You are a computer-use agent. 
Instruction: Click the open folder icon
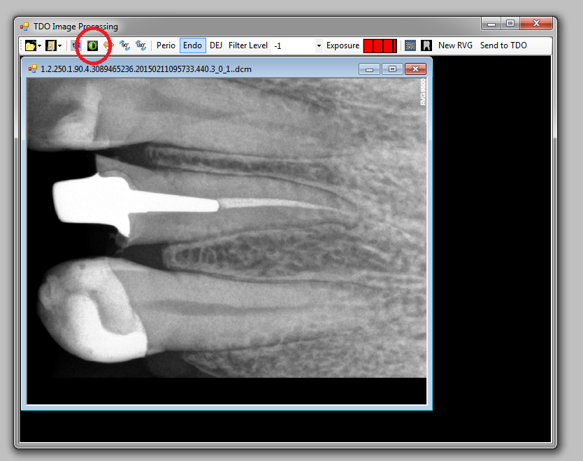point(30,45)
